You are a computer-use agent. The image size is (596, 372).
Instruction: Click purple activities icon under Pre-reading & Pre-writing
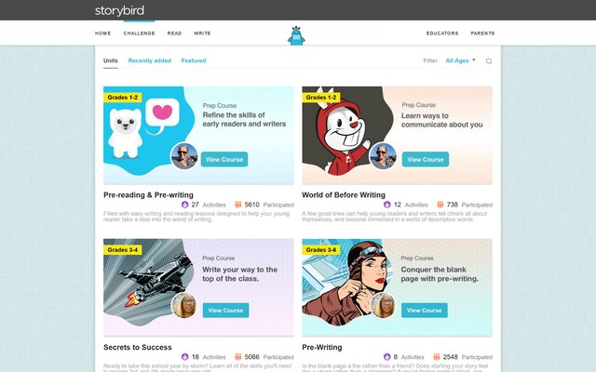pos(184,205)
